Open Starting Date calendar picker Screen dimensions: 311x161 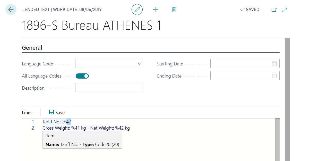point(274,64)
